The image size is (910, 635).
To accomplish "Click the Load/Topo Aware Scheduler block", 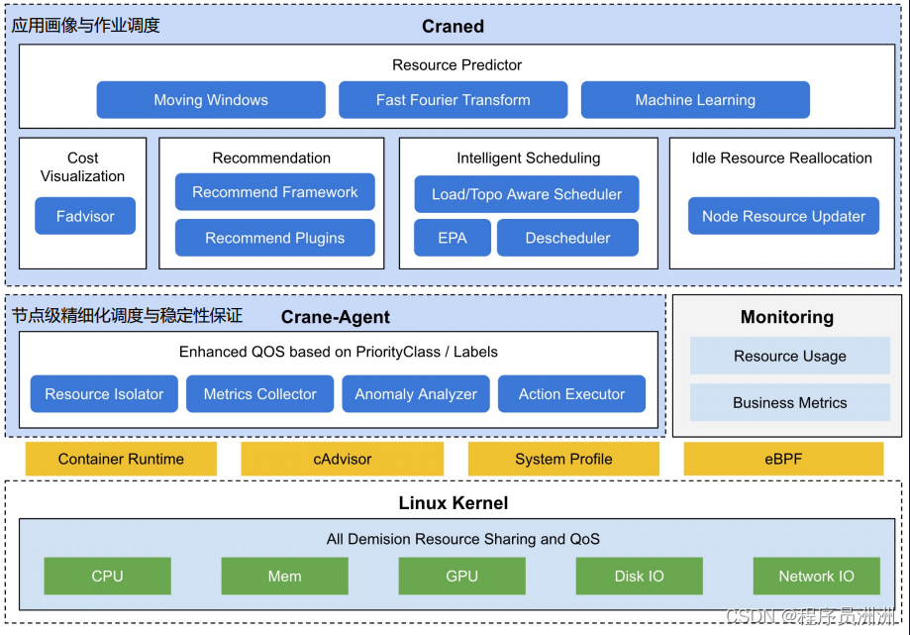I will 527,194.
